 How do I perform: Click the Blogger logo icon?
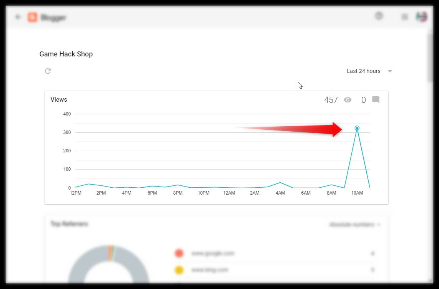[33, 17]
